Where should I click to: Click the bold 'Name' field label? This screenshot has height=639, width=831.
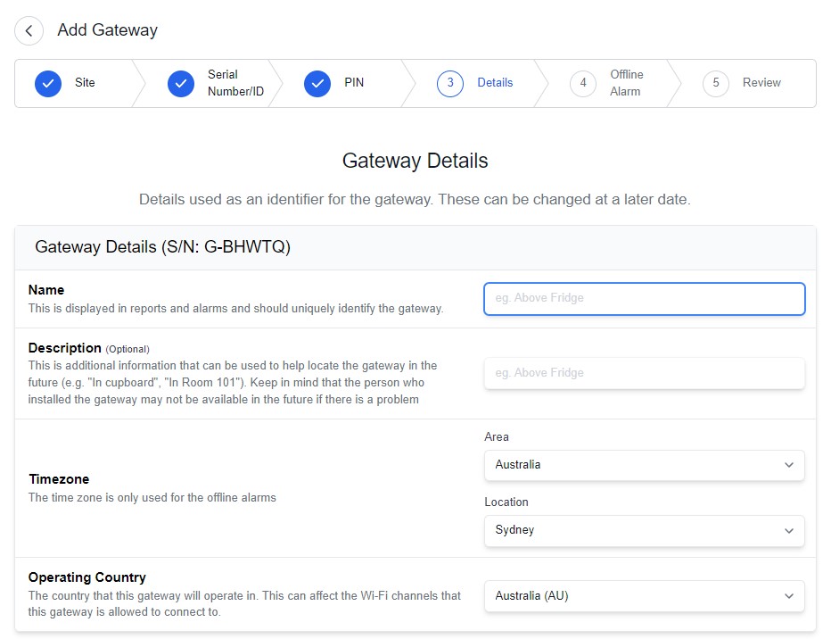(x=46, y=290)
